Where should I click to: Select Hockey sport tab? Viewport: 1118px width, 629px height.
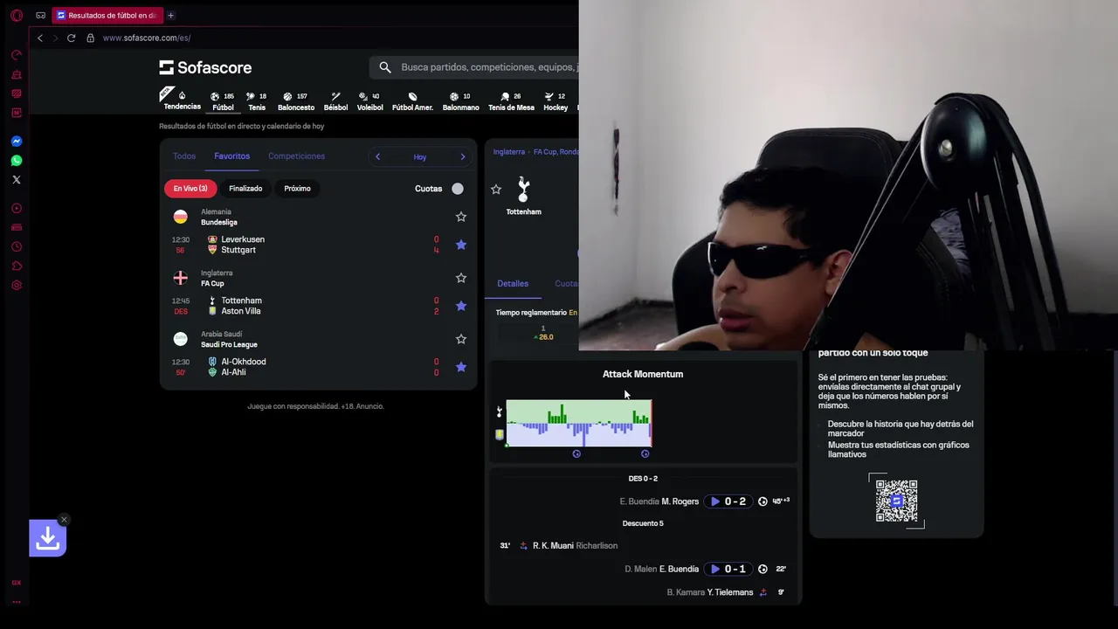tap(556, 101)
